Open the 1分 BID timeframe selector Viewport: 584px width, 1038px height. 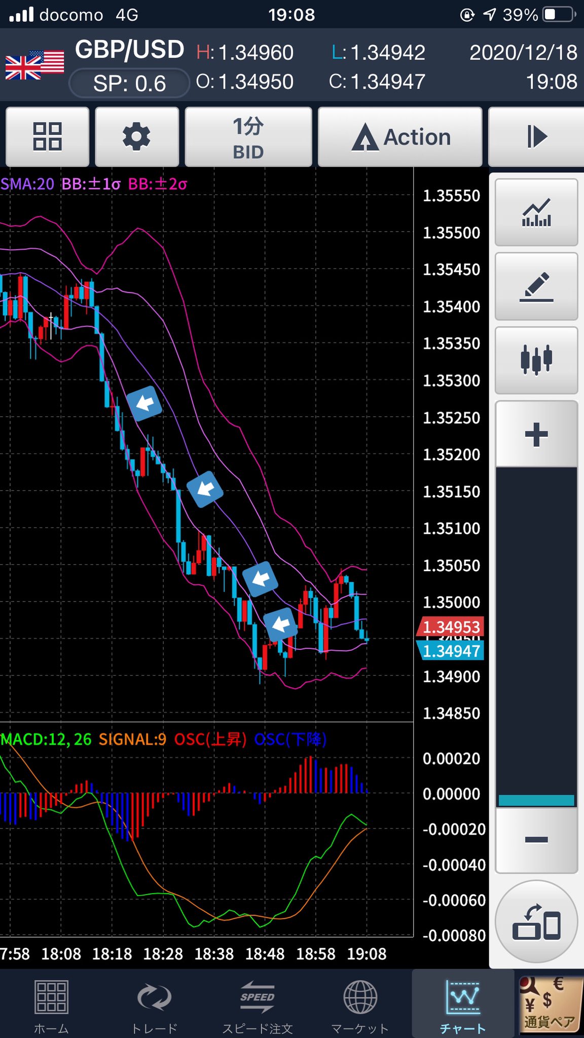[x=248, y=137]
